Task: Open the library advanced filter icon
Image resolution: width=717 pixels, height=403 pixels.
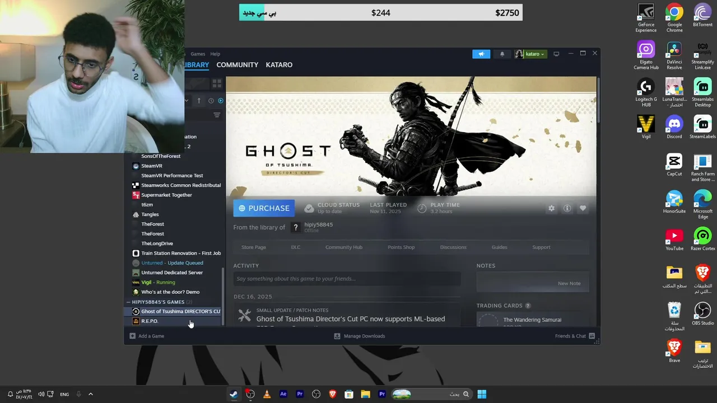Action: click(217, 115)
